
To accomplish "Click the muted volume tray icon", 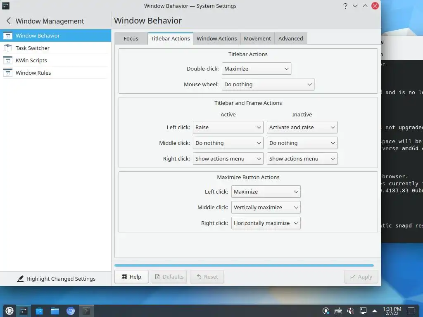I will pos(351,311).
